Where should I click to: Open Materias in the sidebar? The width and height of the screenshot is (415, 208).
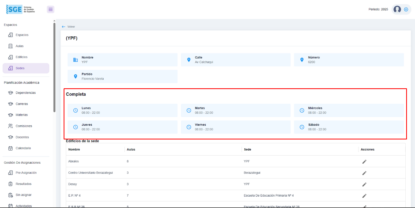[26, 115]
